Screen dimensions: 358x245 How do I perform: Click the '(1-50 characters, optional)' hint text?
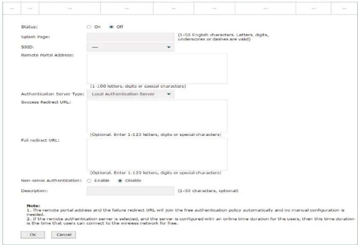208,191
